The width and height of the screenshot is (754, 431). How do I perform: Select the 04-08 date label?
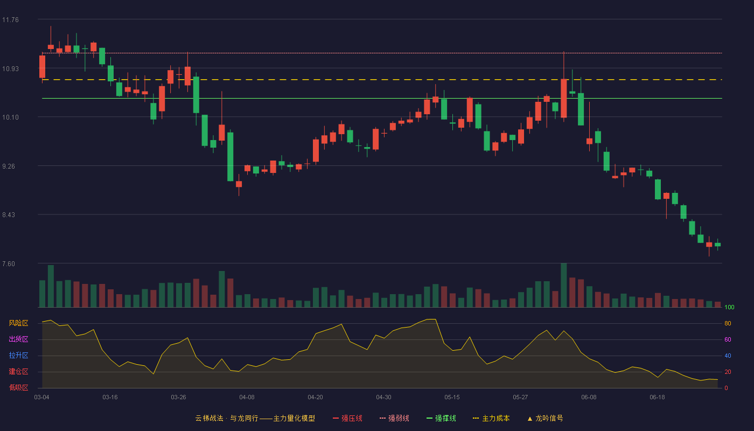(247, 397)
